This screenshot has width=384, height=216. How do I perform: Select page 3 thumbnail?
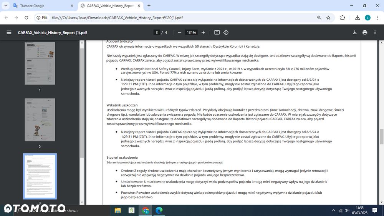click(x=40, y=176)
